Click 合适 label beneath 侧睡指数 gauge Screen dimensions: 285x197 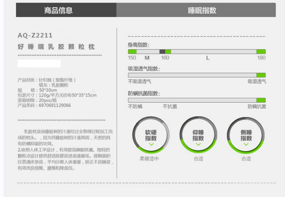[246, 158]
